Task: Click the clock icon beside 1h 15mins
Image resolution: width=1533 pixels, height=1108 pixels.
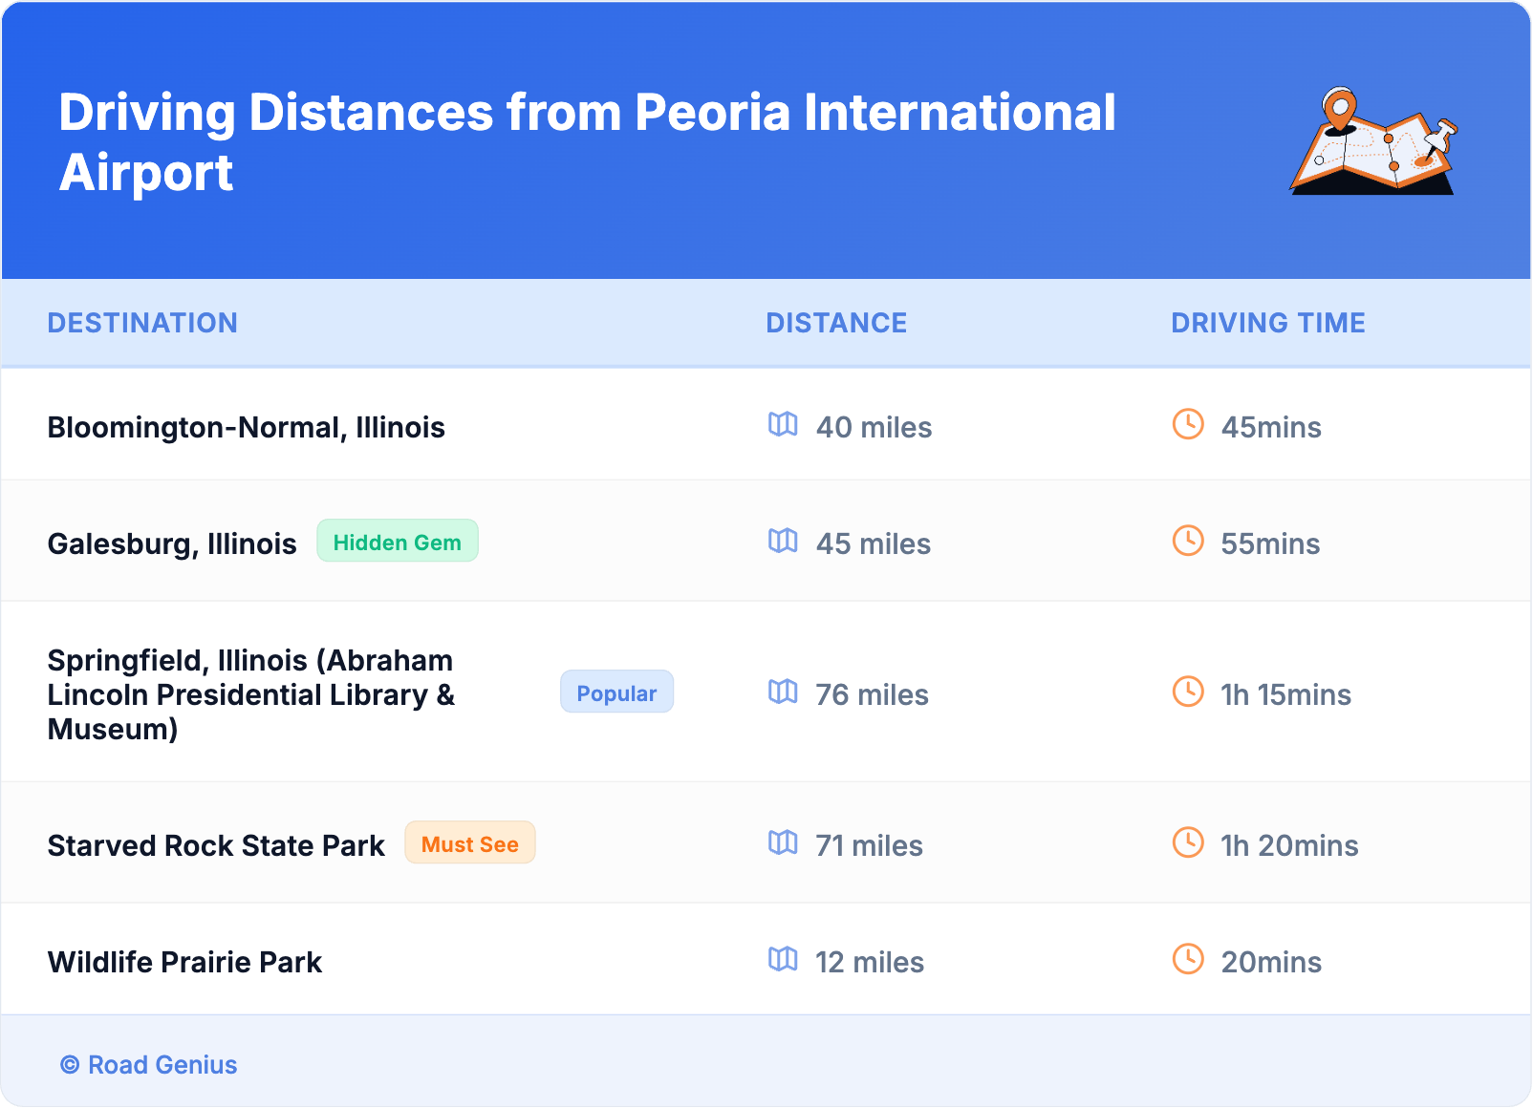Action: [1188, 692]
